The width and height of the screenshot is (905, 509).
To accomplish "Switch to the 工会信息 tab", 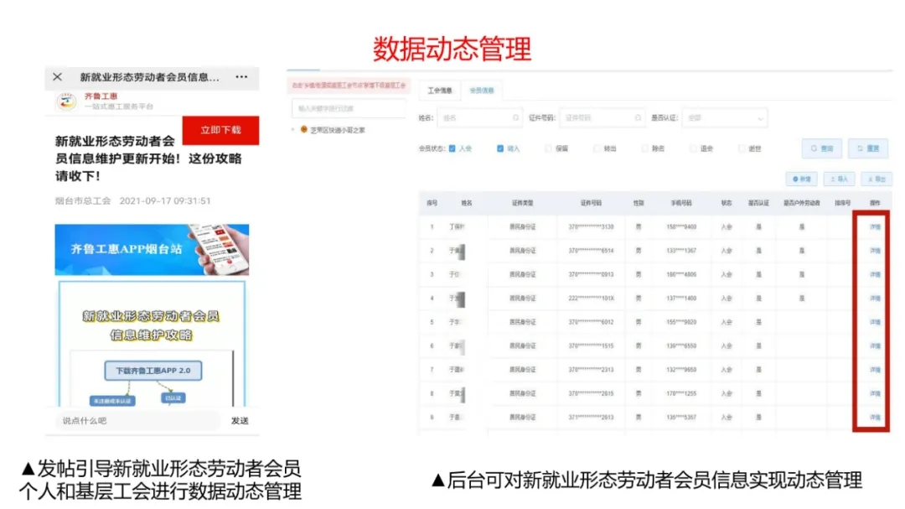I will [439, 90].
